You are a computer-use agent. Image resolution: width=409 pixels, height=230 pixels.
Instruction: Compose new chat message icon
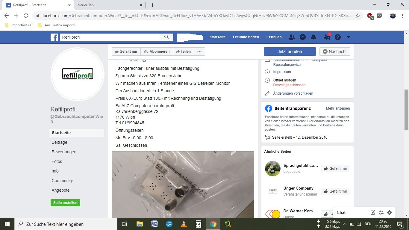click(373, 213)
